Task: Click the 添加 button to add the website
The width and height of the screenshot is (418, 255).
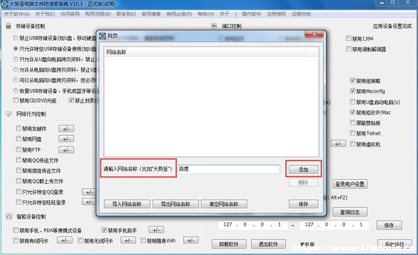Action: 303,169
